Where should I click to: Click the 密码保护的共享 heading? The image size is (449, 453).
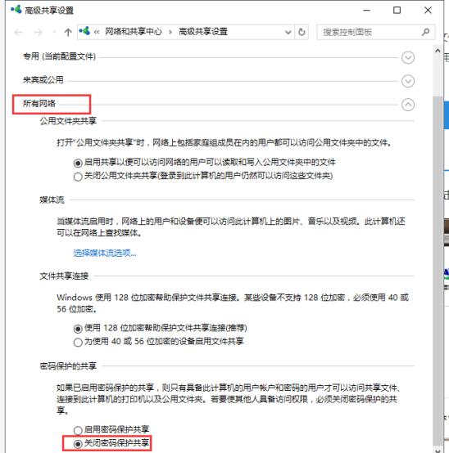coord(68,366)
